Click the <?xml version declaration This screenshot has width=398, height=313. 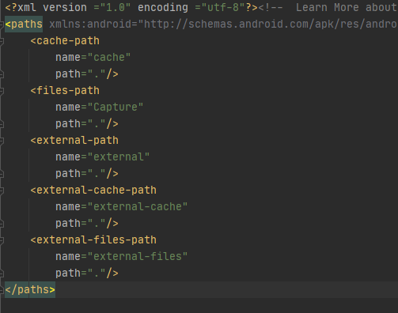tap(46, 8)
